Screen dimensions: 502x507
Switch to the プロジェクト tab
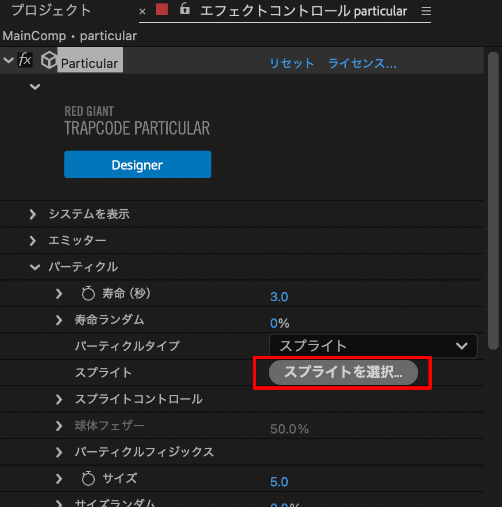click(52, 10)
